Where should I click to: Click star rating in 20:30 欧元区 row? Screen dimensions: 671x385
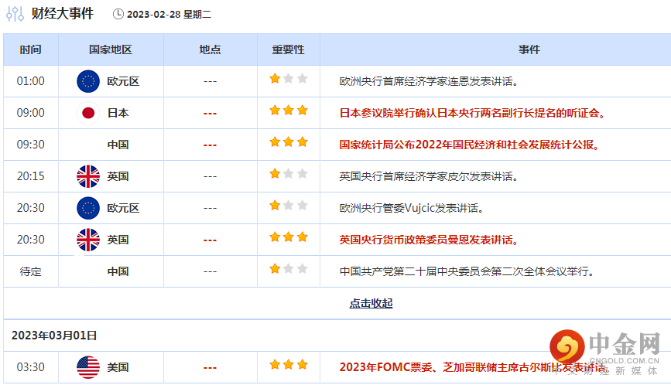click(x=289, y=206)
